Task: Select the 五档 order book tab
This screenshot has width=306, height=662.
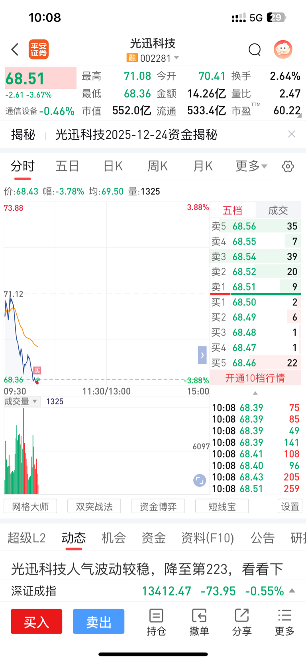Action: tap(232, 210)
